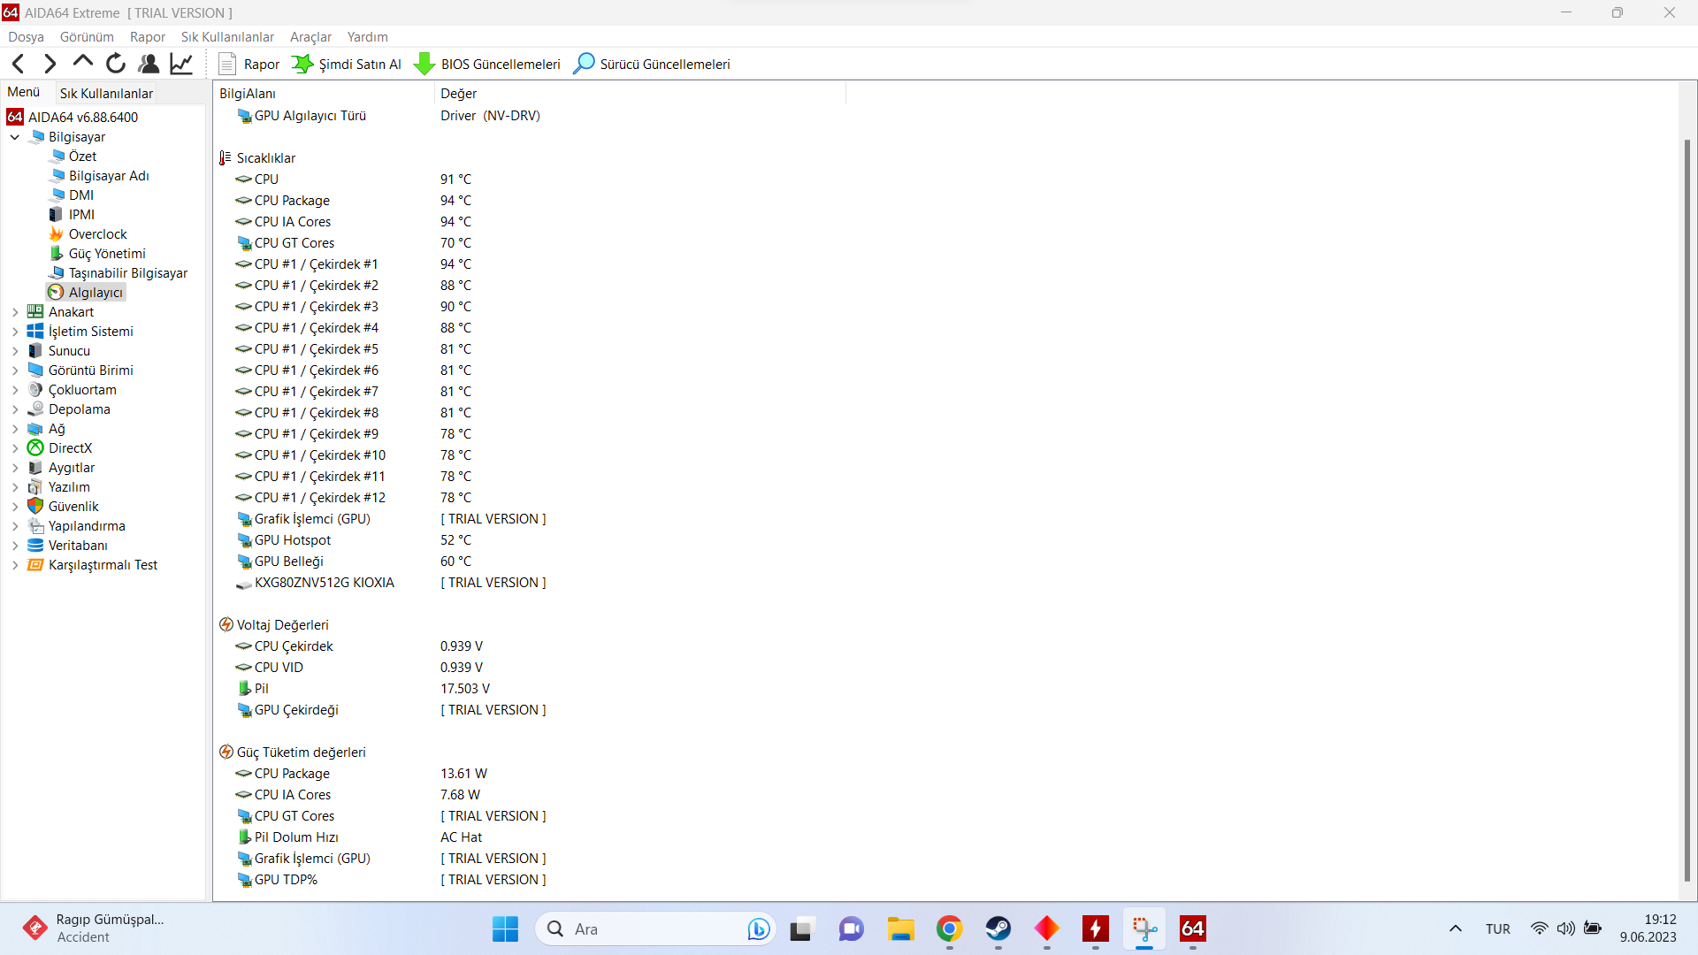Click Şimdi Satın Al button
The width and height of the screenshot is (1698, 955).
(347, 64)
